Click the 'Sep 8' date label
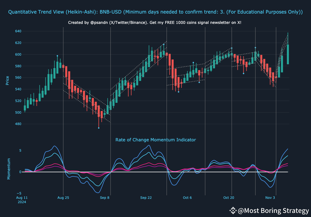The image size is (311, 217). (x=105, y=198)
